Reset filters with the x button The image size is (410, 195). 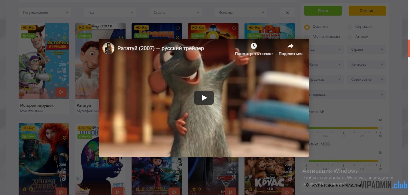(287, 13)
